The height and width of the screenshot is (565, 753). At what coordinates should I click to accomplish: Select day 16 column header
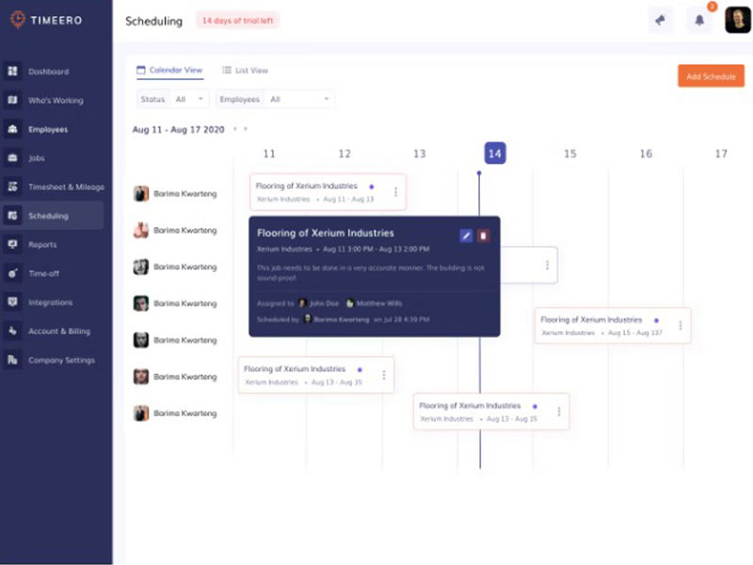[x=646, y=153]
